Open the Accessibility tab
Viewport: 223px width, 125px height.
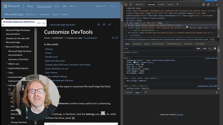click(200, 44)
